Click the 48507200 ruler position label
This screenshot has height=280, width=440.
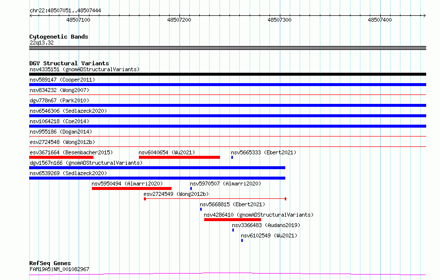[x=179, y=20]
